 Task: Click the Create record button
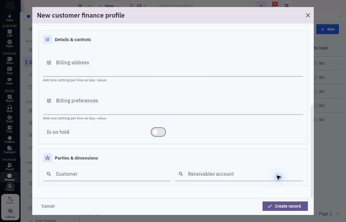(285, 206)
